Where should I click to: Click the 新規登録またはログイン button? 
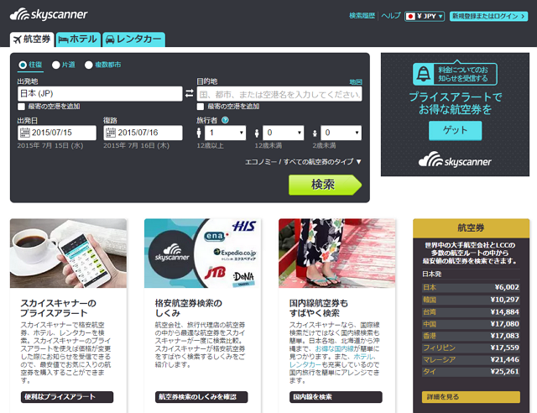pyautogui.click(x=488, y=16)
